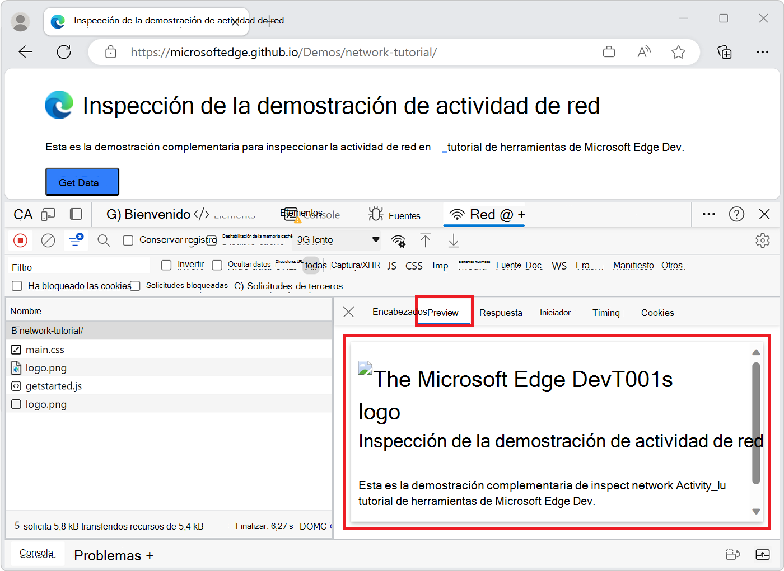Add this page to favorites with the star
784x571 pixels.
click(x=679, y=52)
